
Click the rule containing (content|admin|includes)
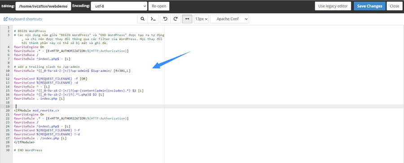pos(79,91)
